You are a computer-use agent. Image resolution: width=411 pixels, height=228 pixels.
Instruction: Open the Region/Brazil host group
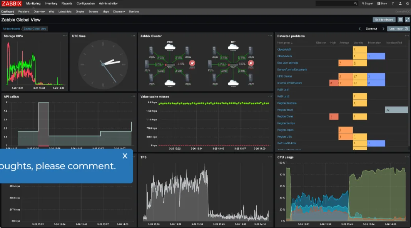285,110
